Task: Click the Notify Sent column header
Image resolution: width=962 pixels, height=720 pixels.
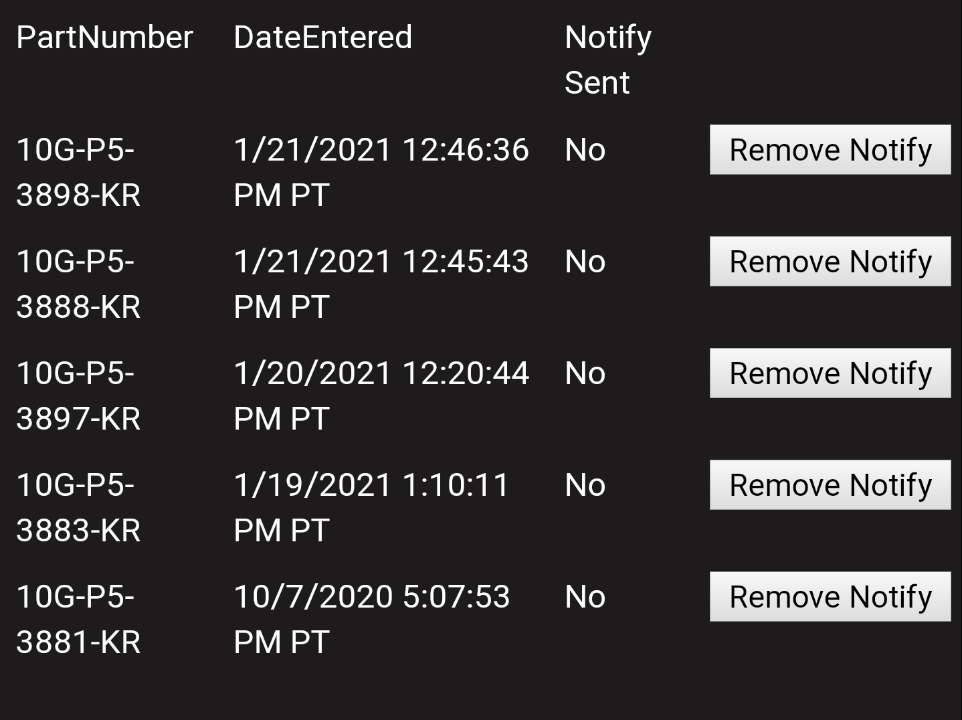Action: tap(607, 60)
